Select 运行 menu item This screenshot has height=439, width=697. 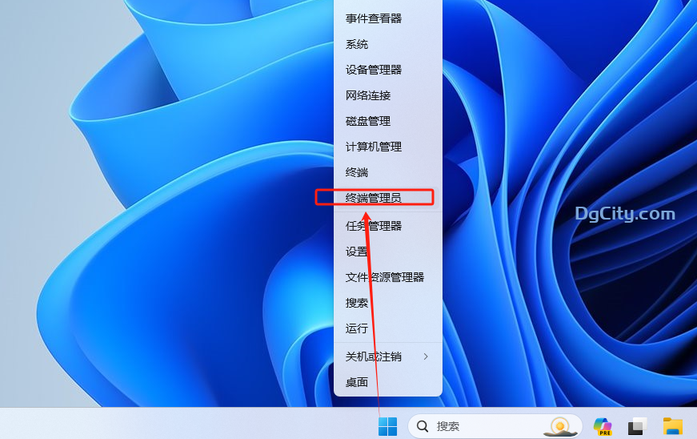point(387,328)
